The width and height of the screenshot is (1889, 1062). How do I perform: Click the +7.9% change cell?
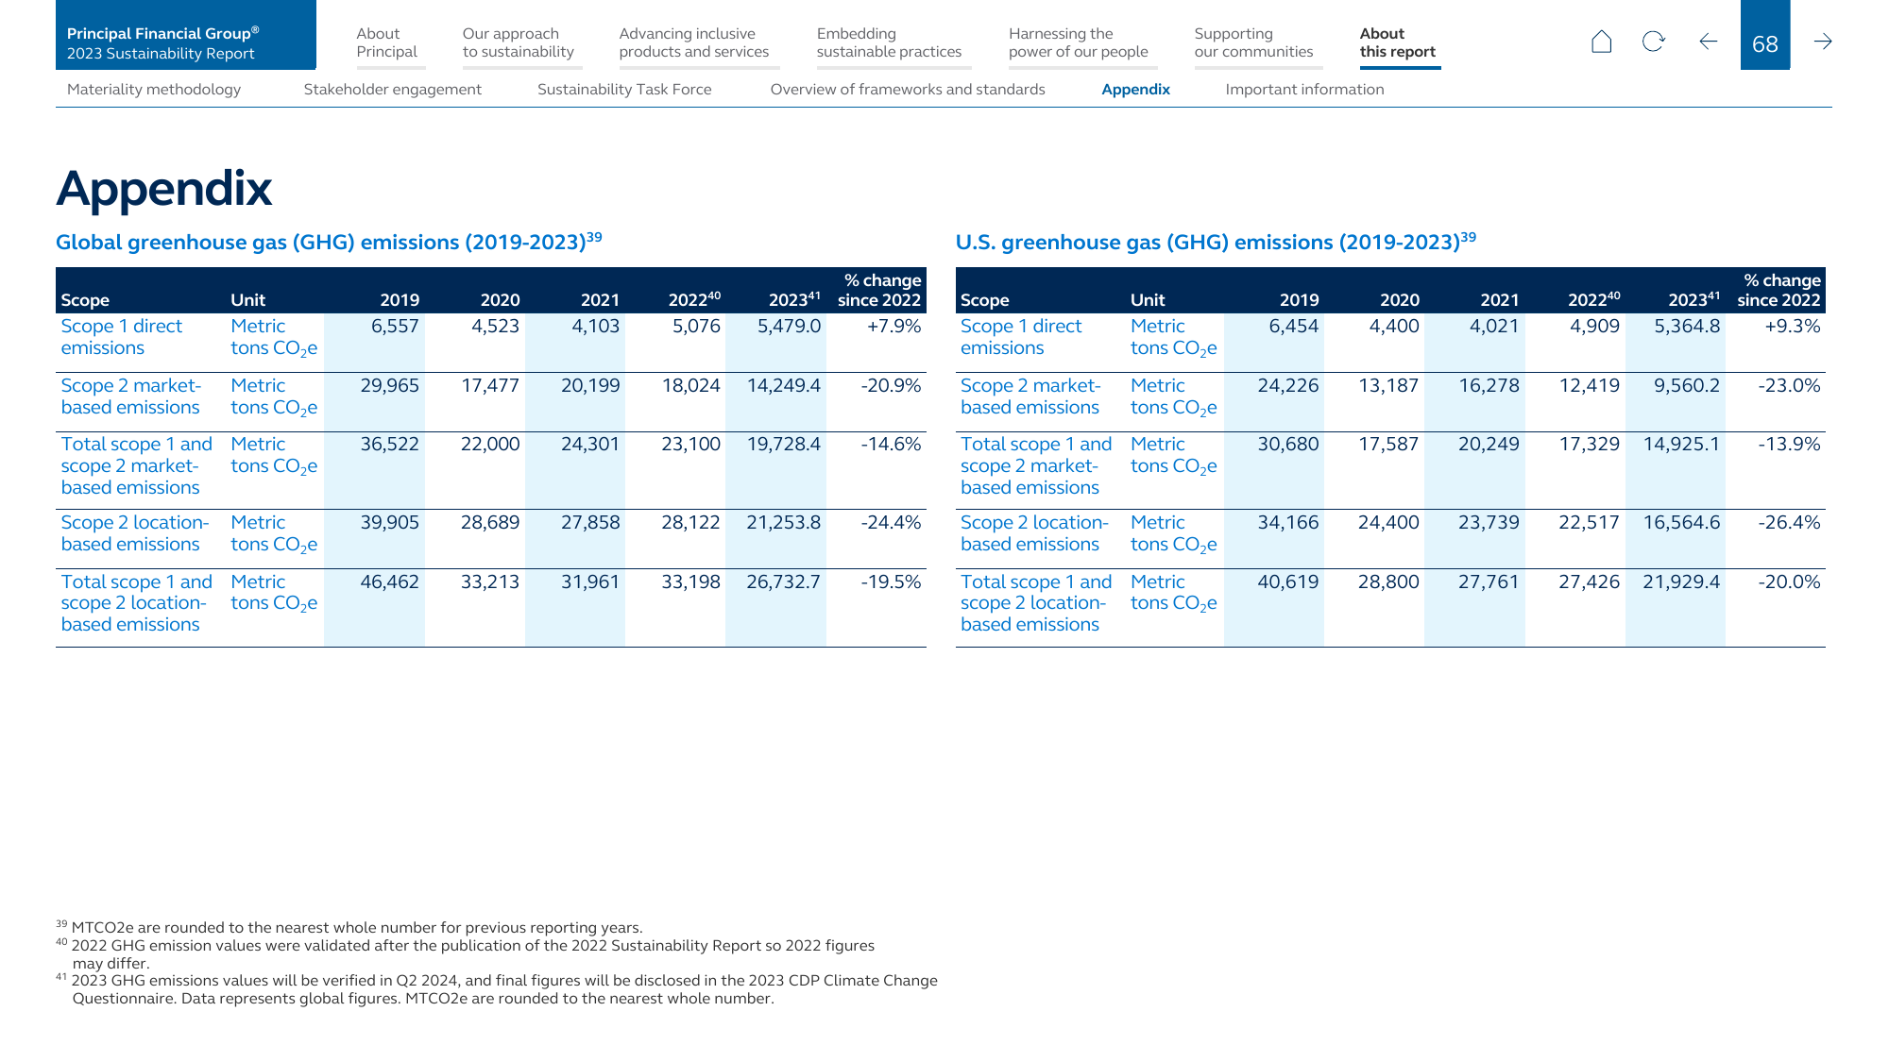(x=893, y=327)
